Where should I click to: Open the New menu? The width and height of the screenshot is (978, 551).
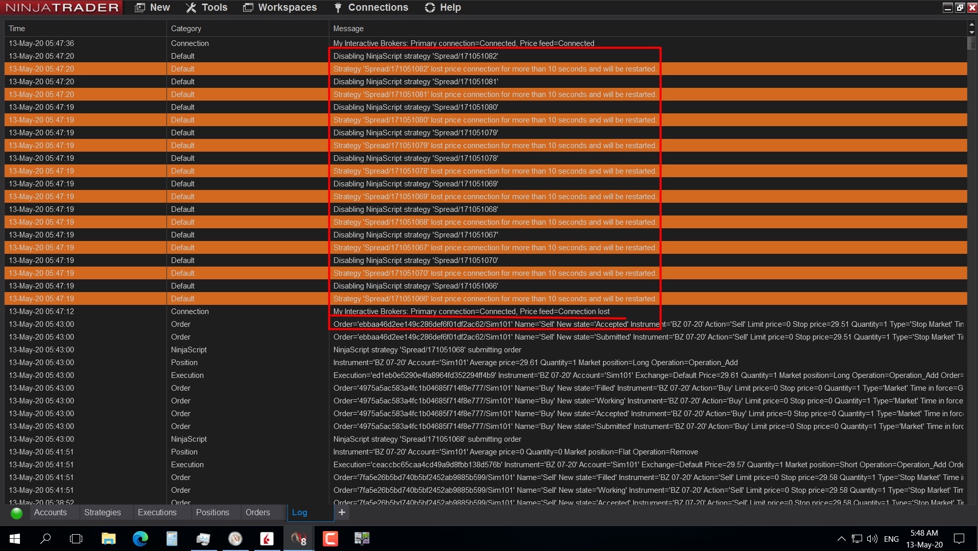[152, 7]
